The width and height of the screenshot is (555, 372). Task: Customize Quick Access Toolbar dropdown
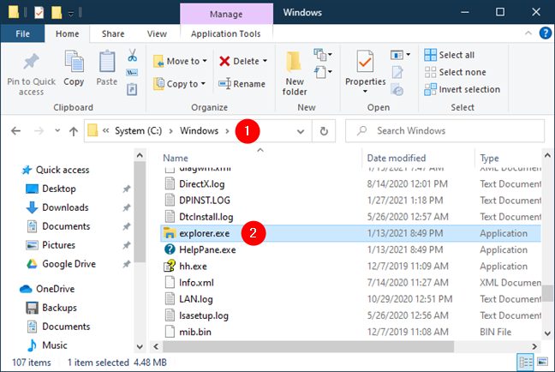(x=71, y=14)
